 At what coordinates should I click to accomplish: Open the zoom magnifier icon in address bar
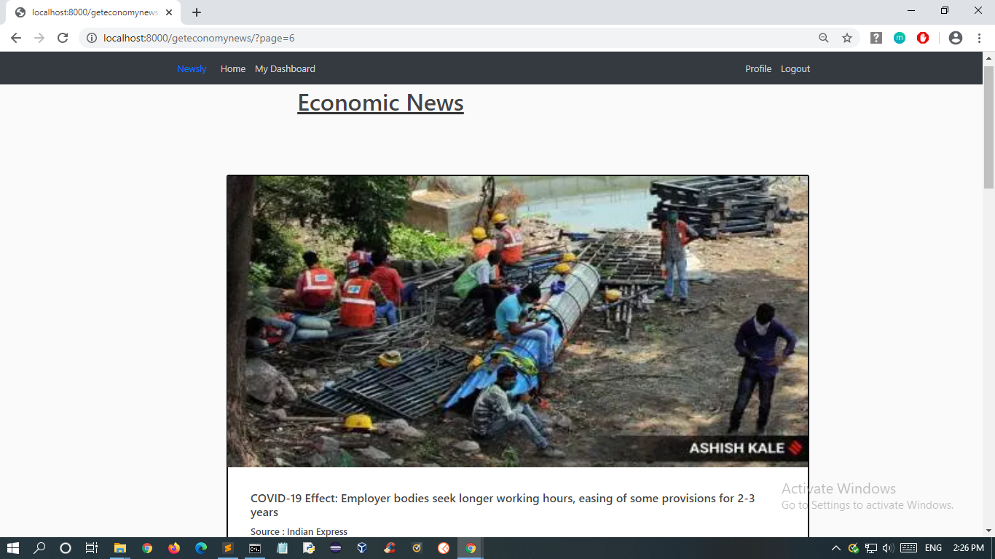pos(824,38)
